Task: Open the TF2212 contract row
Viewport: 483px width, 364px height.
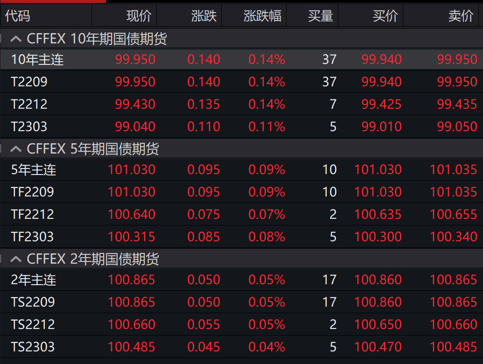Action: (33, 215)
